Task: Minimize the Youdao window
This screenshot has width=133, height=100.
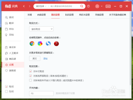Action: point(115,6)
